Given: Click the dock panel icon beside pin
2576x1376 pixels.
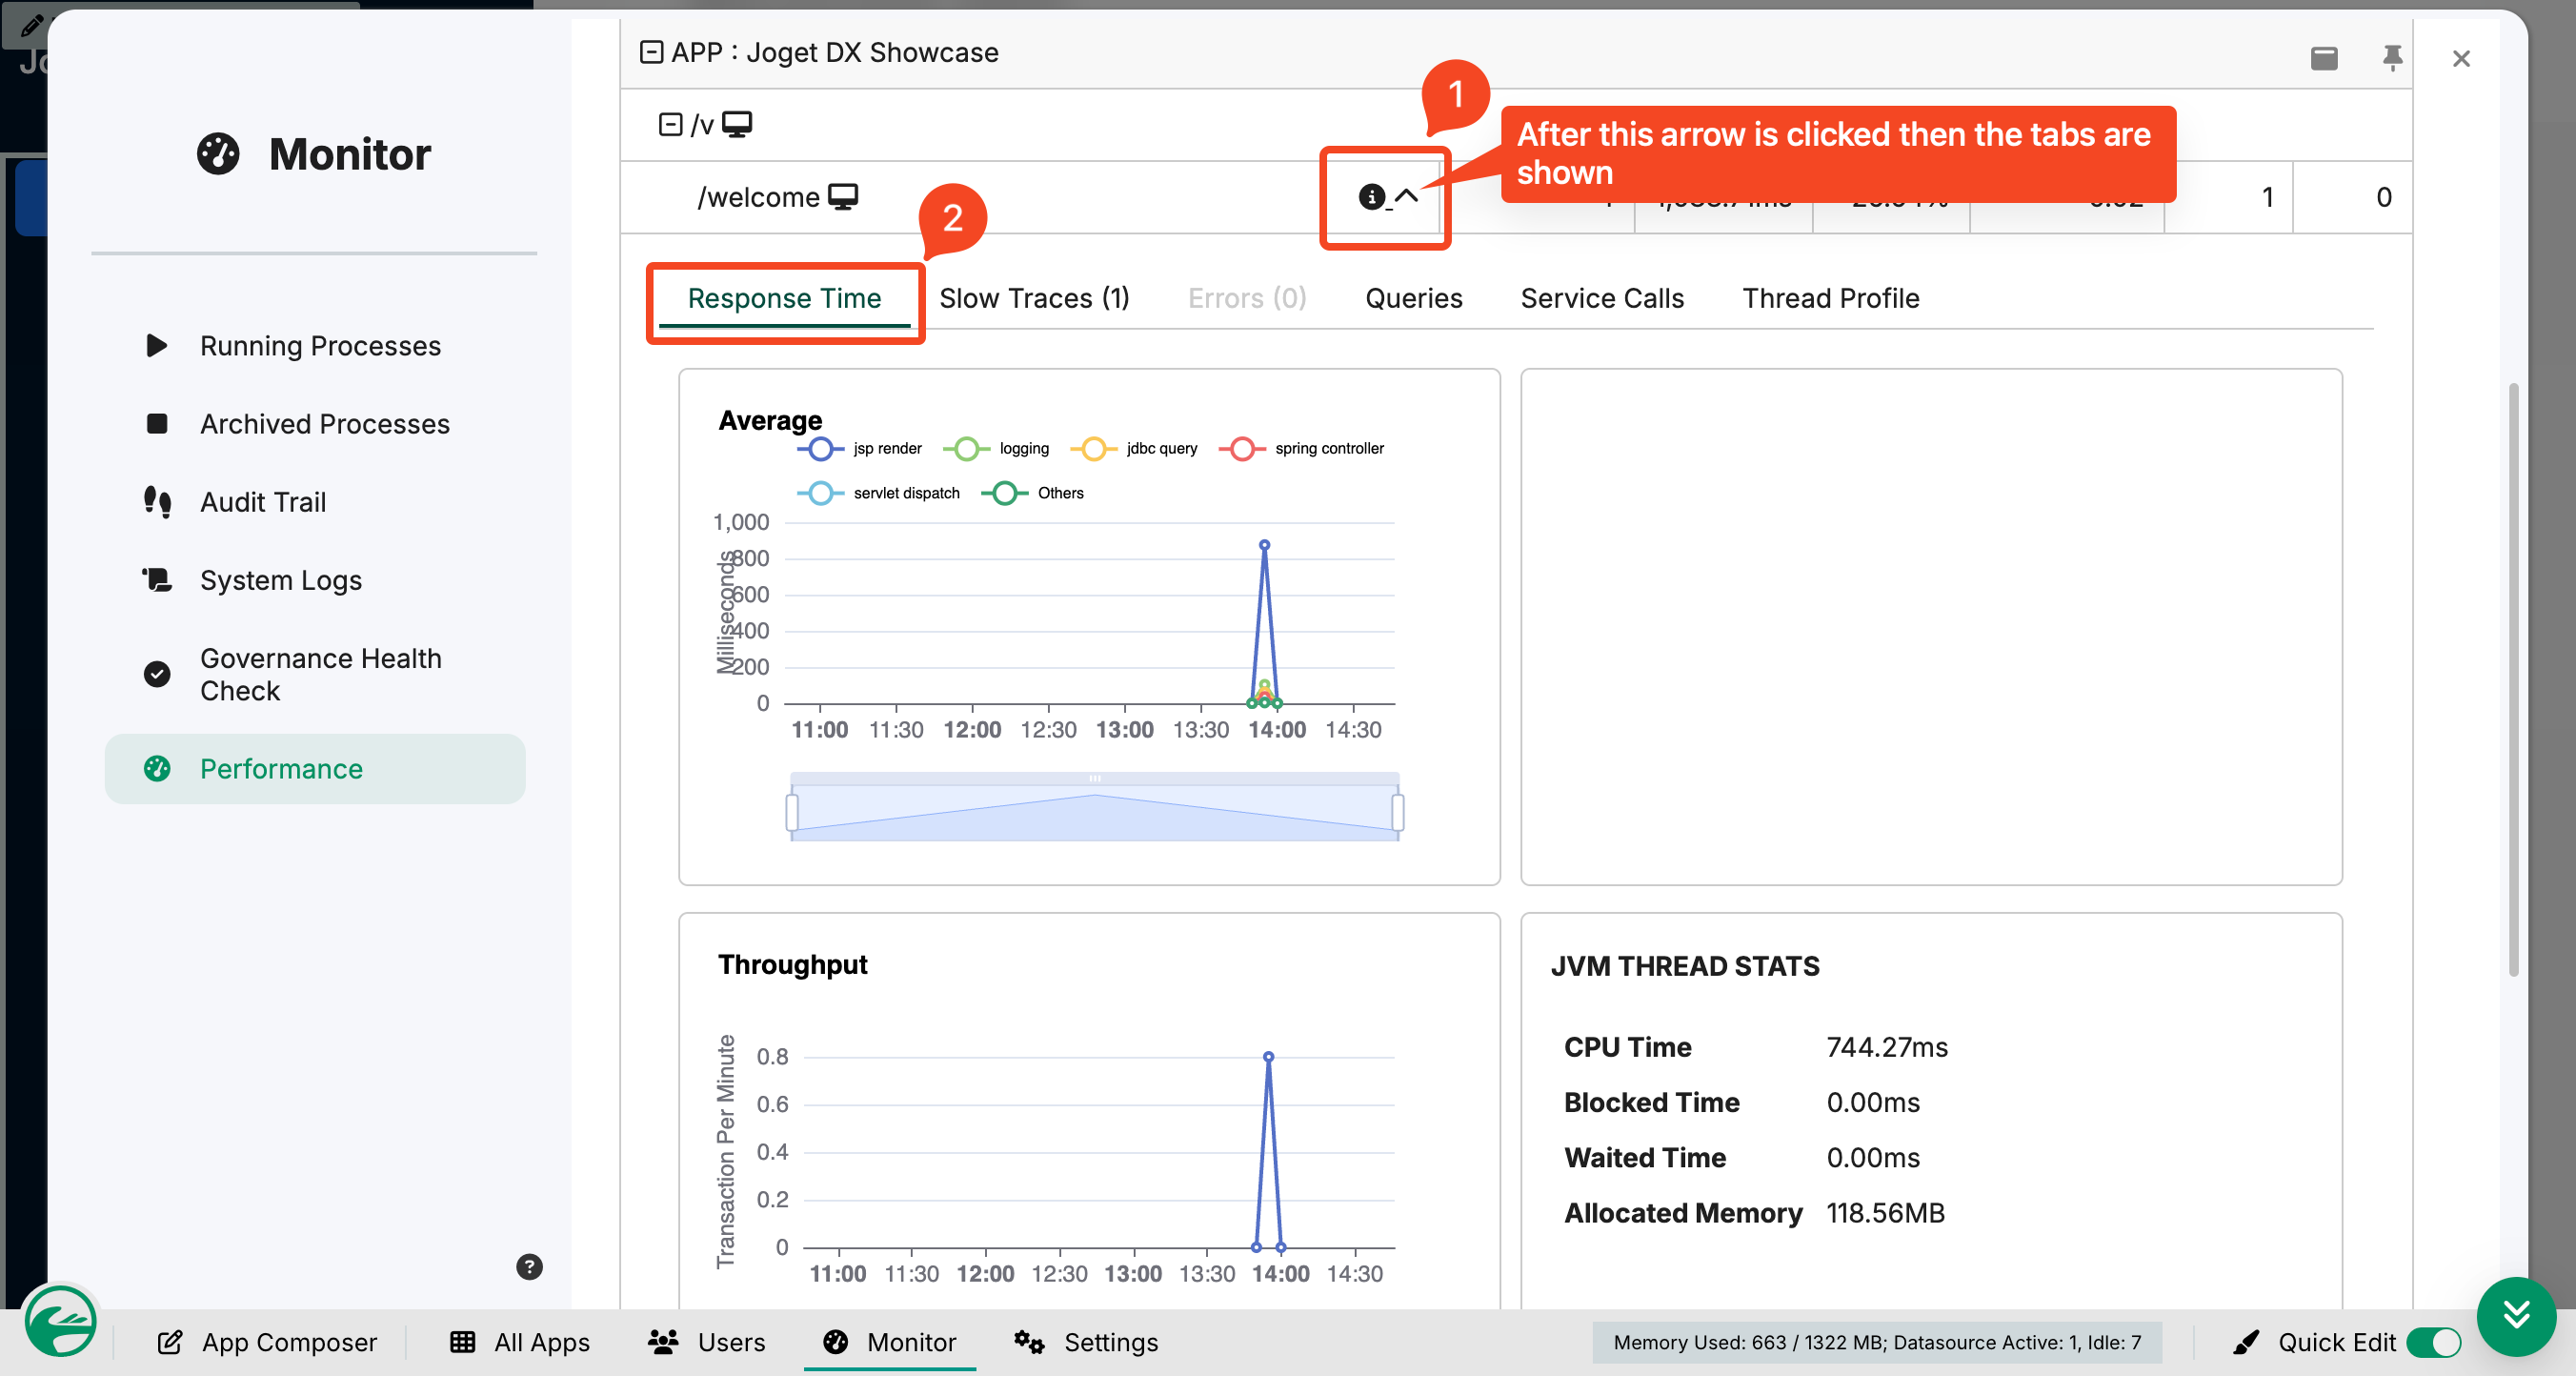Looking at the screenshot, I should click(2324, 58).
